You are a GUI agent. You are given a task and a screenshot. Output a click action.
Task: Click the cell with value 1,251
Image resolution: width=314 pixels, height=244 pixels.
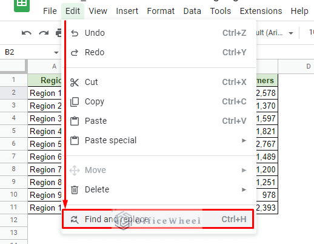coord(267,182)
